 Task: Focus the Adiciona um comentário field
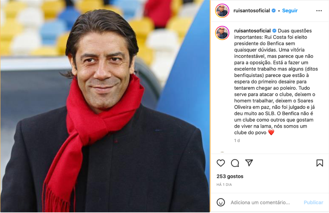[x=260, y=203]
